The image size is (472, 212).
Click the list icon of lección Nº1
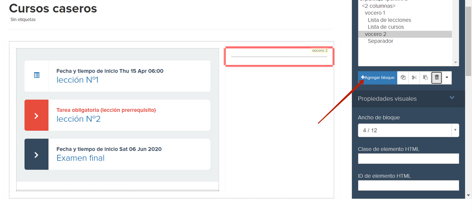[37, 75]
